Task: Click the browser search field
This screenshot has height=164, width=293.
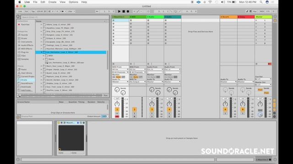Action: [65, 17]
